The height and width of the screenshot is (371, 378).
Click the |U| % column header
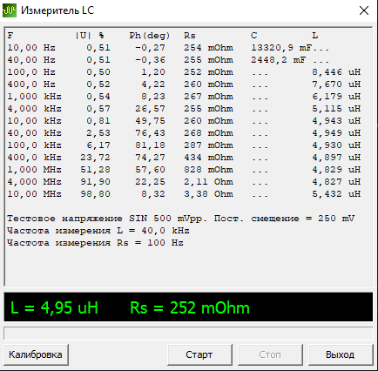tap(90, 36)
